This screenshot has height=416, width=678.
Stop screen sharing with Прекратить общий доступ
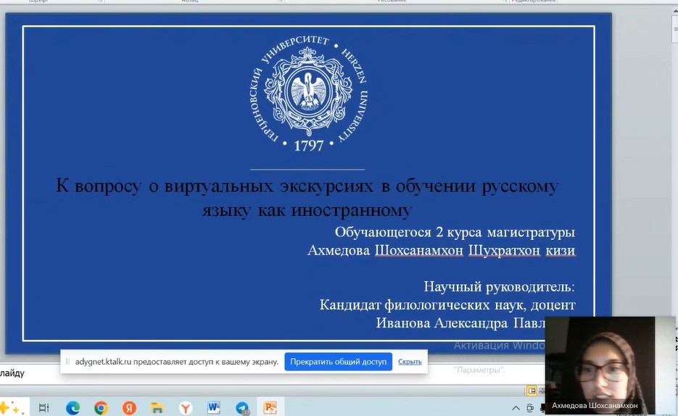[338, 362]
